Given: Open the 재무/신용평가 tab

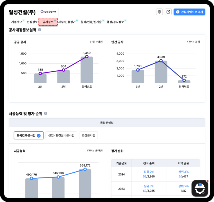Looking at the screenshot, I should click(x=67, y=22).
